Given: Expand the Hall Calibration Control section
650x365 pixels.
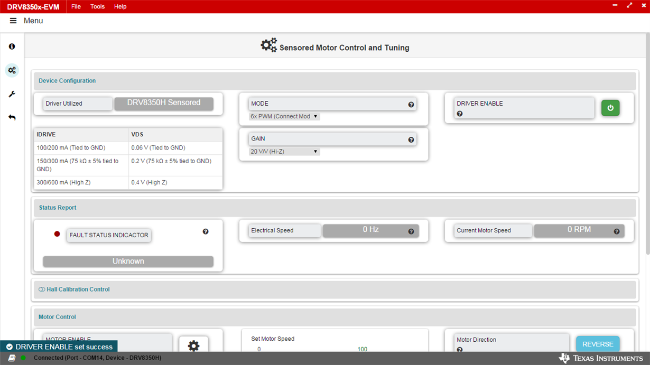Looking at the screenshot, I should [x=335, y=289].
